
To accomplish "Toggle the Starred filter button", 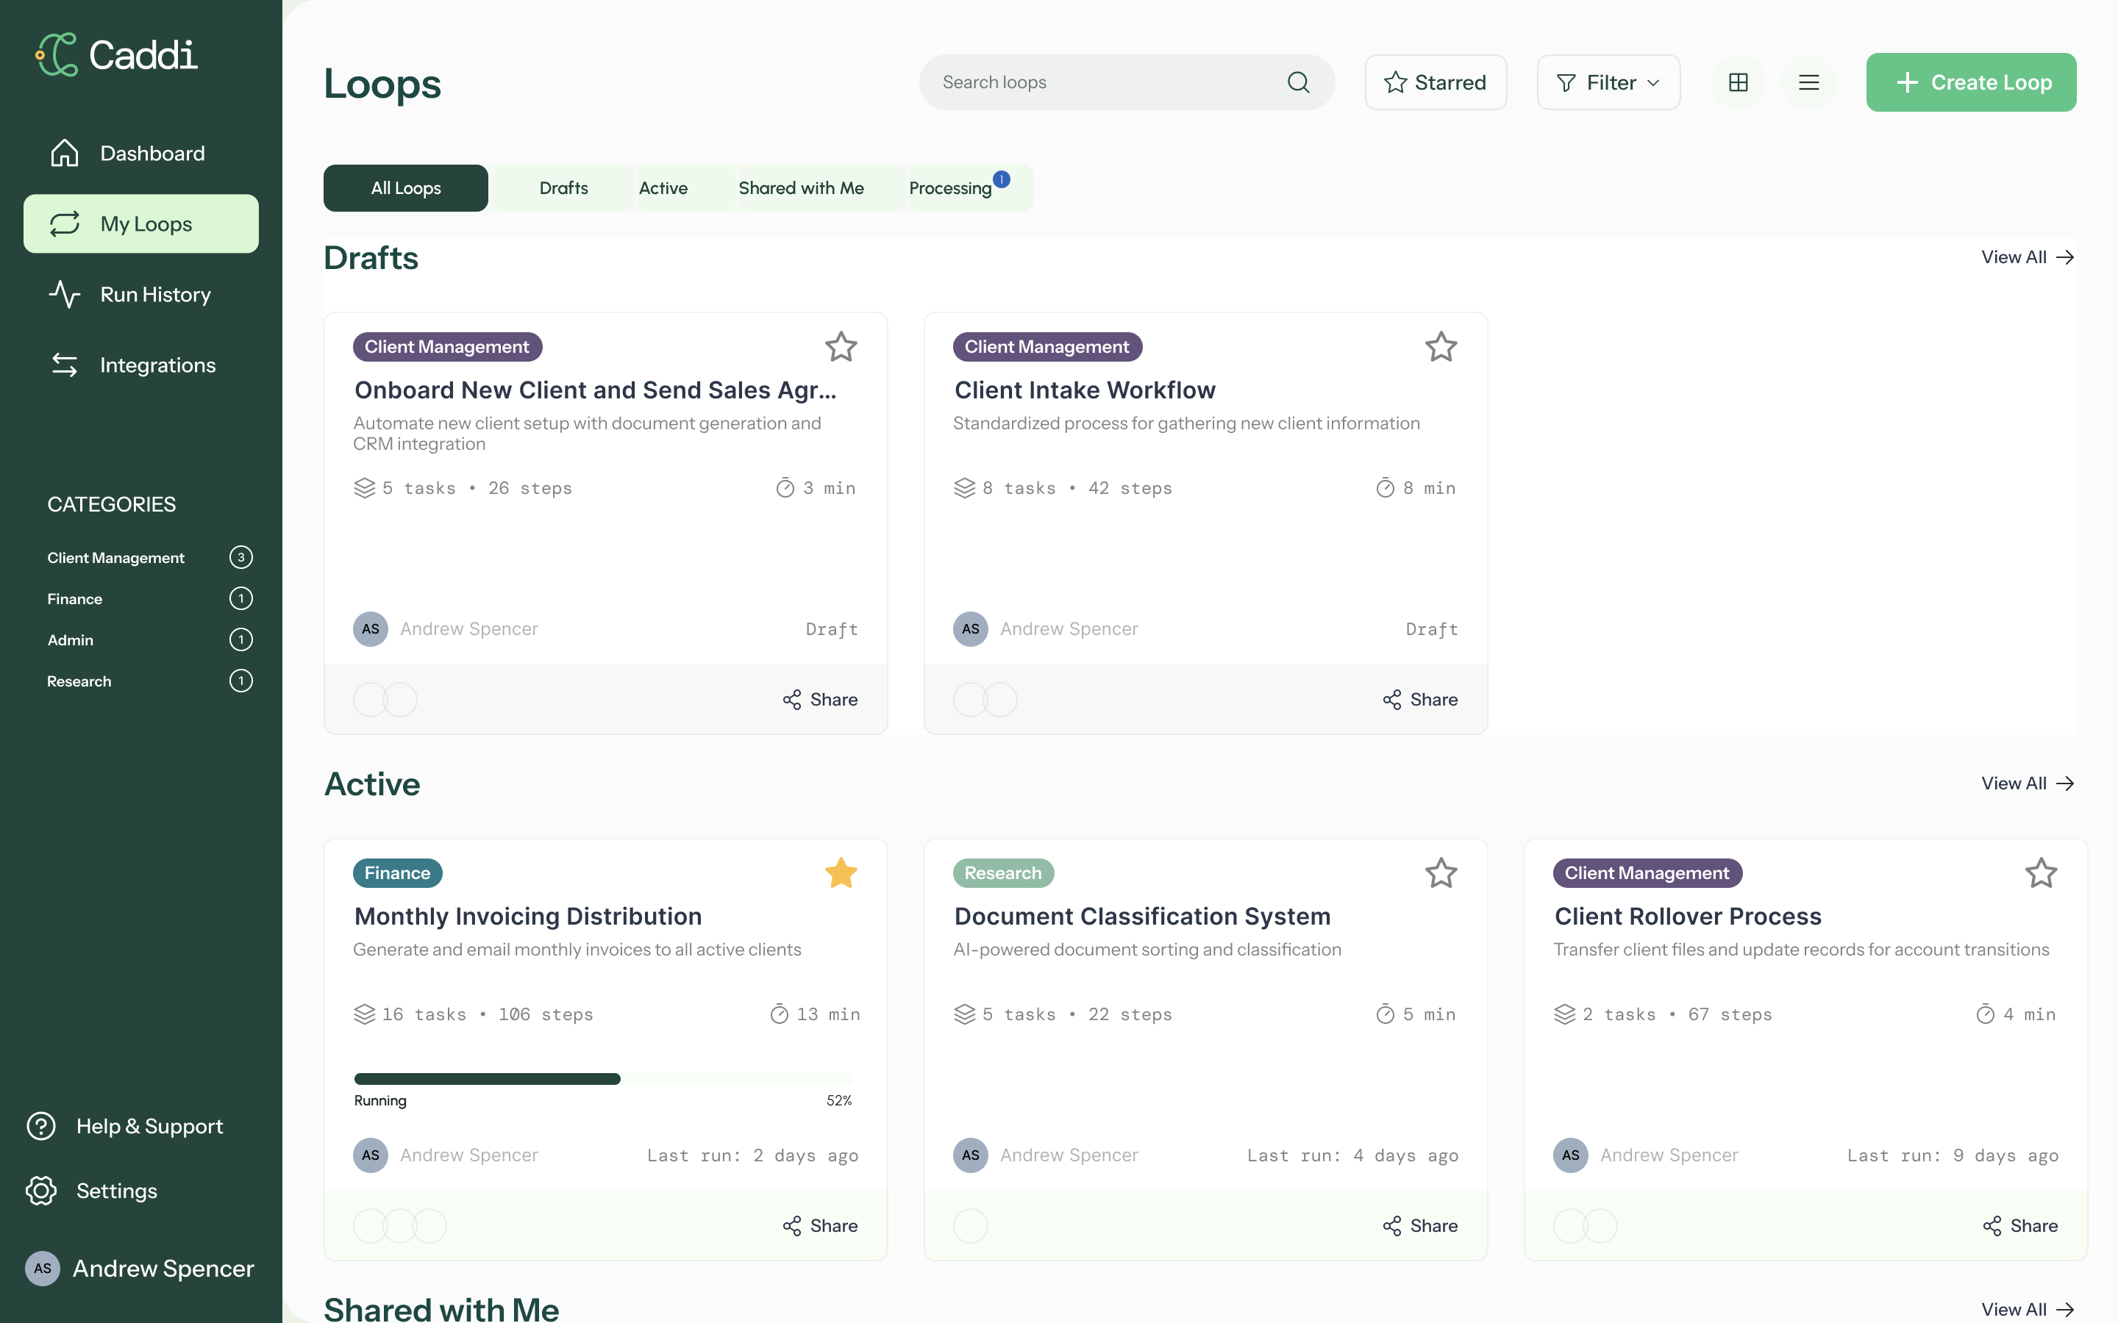I will click(x=1436, y=82).
